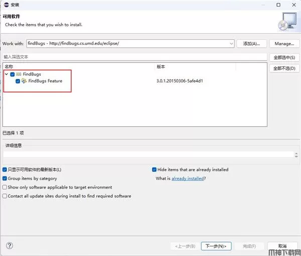Toggle 只显示可用软件的最新版本 checkbox
Image resolution: width=301 pixels, height=256 pixels.
(5, 169)
